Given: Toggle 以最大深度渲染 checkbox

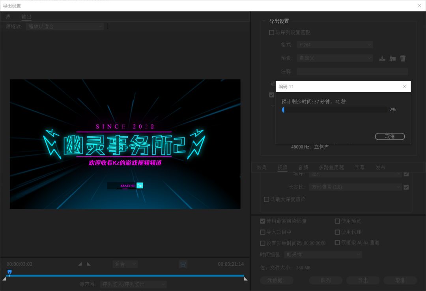Looking at the screenshot, I should click(267, 199).
